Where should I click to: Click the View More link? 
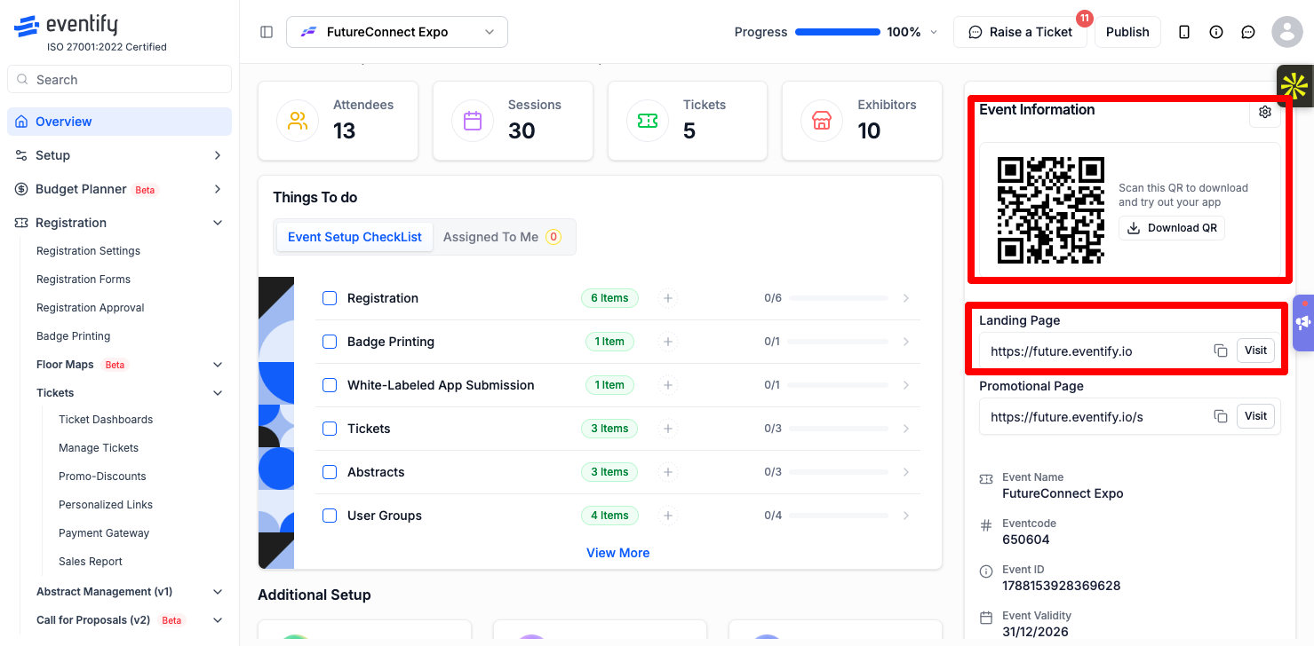(x=617, y=553)
